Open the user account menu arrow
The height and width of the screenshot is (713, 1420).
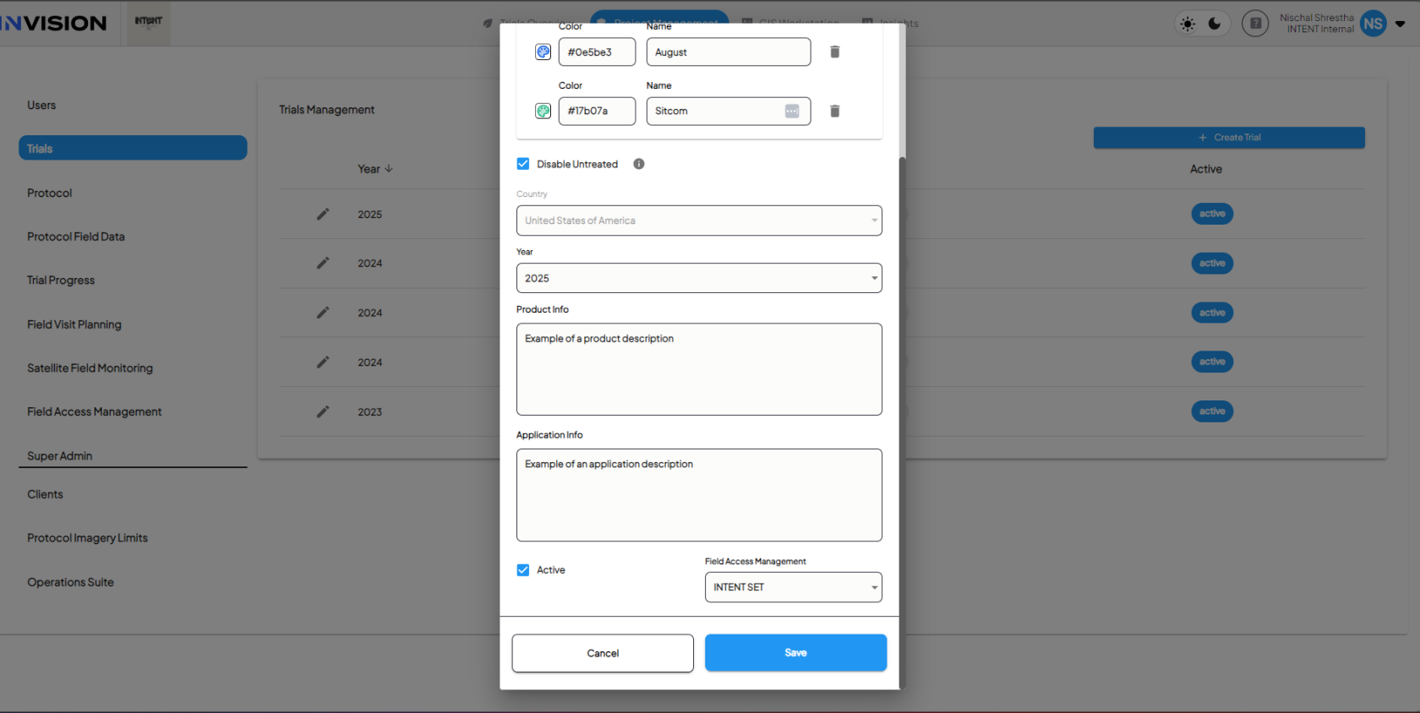[x=1401, y=24]
